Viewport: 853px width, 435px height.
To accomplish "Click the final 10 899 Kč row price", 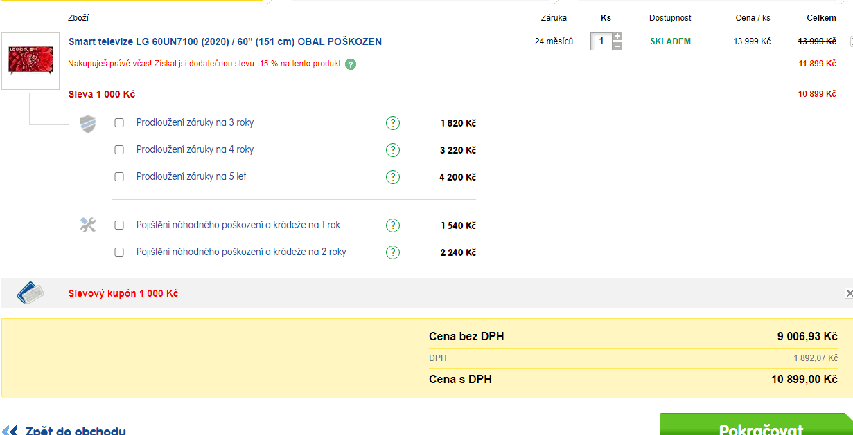I will [817, 94].
